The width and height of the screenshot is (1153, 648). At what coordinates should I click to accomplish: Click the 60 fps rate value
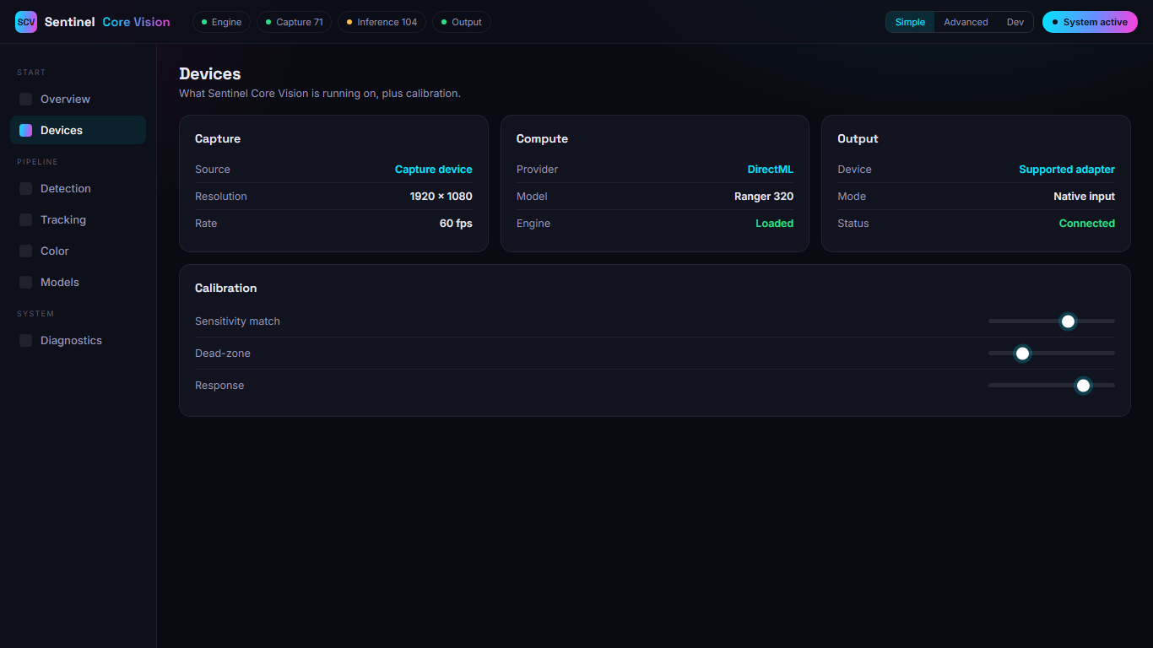[456, 224]
